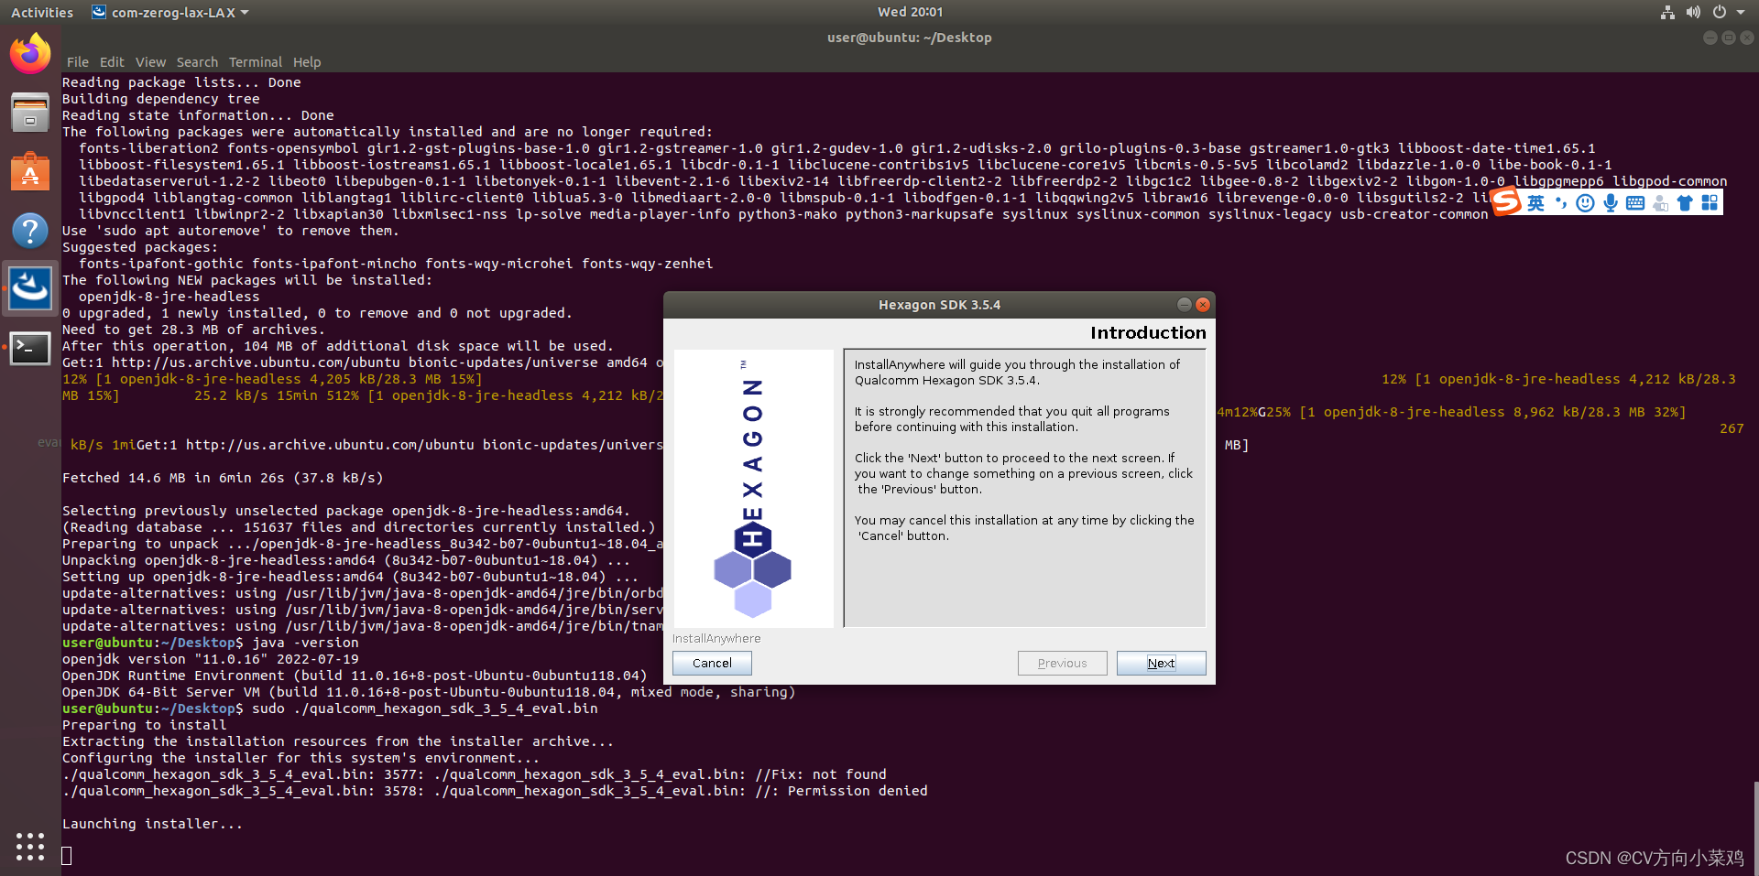Open the Sogou skin shirt icon

(1685, 203)
